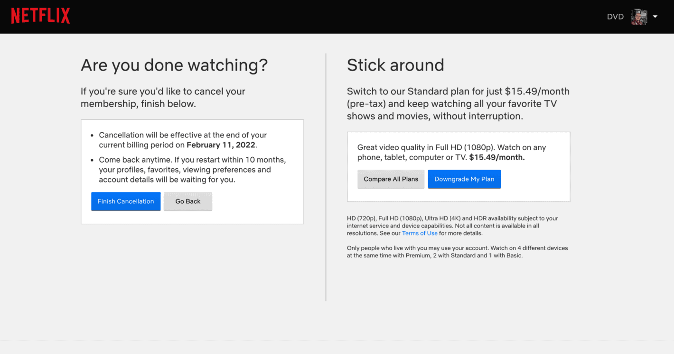The image size is (674, 354).
Task: Click the 'Are you done watching?' heading
Action: click(x=174, y=65)
